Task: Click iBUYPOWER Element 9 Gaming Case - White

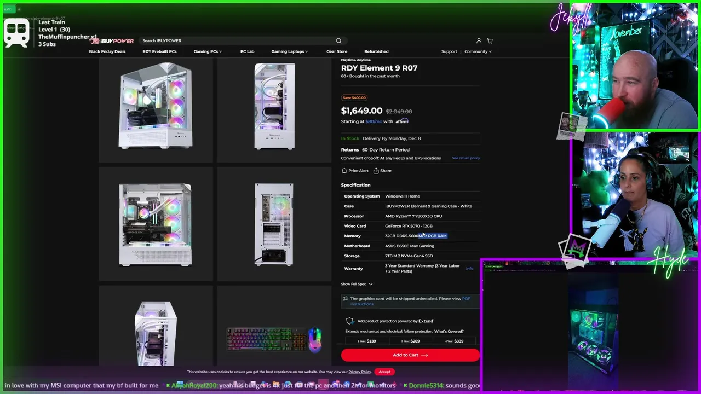Action: (x=428, y=206)
